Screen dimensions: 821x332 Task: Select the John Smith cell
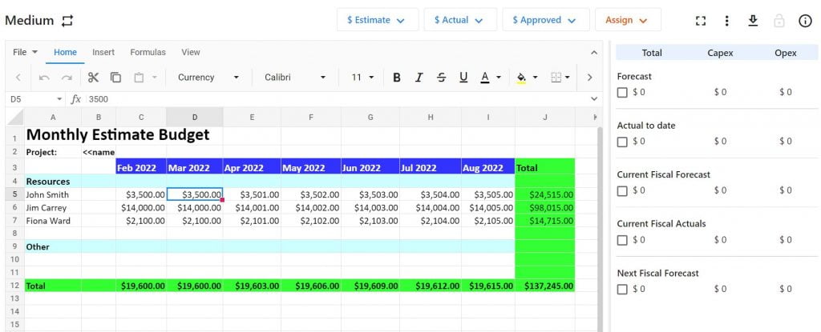click(x=53, y=194)
